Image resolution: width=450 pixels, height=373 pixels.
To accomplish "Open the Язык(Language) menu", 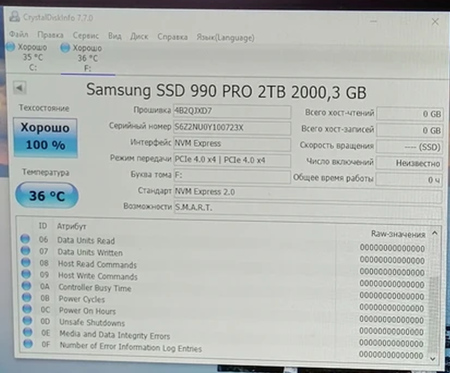I will click(x=225, y=38).
